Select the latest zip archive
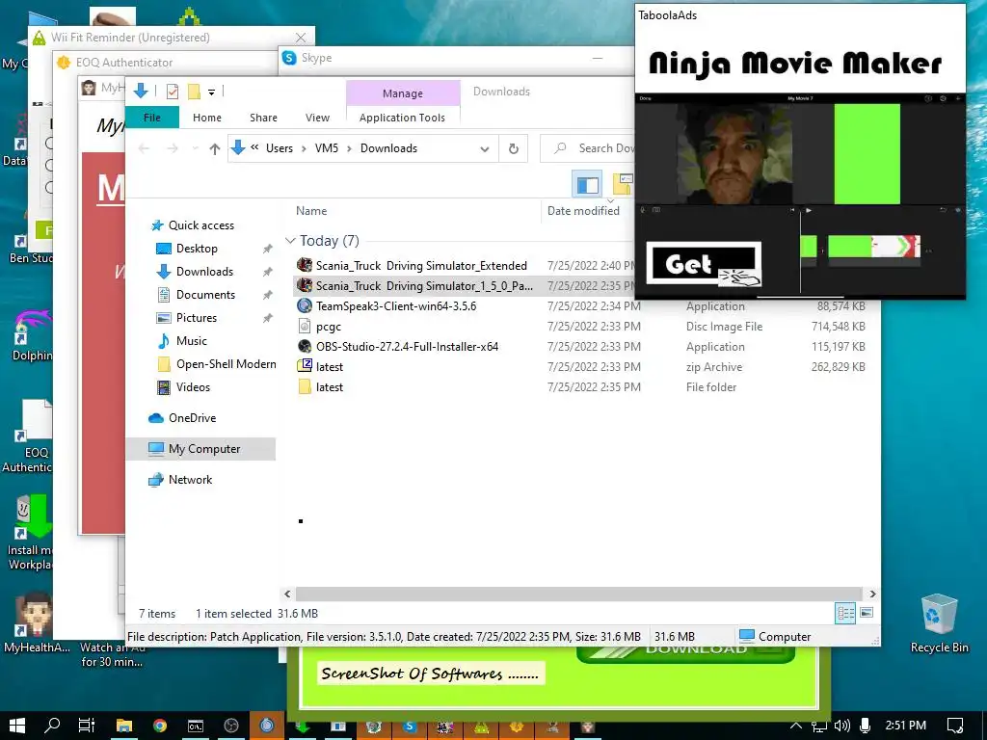Image resolution: width=987 pixels, height=740 pixels. (330, 367)
